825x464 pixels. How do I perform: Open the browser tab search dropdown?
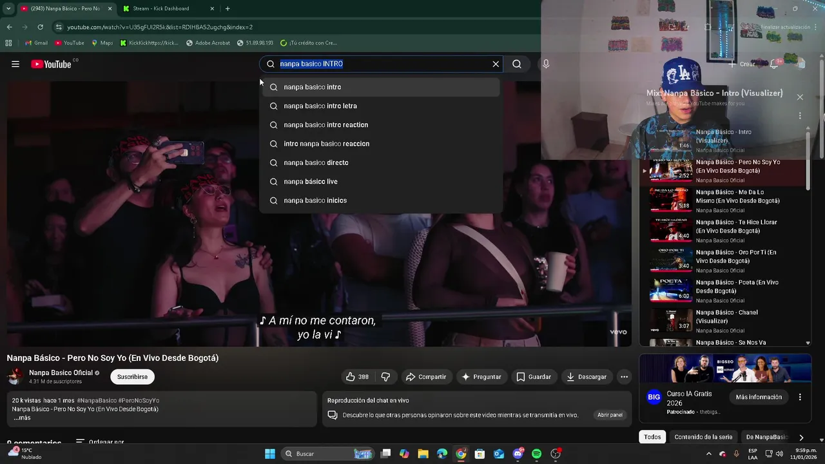8,8
